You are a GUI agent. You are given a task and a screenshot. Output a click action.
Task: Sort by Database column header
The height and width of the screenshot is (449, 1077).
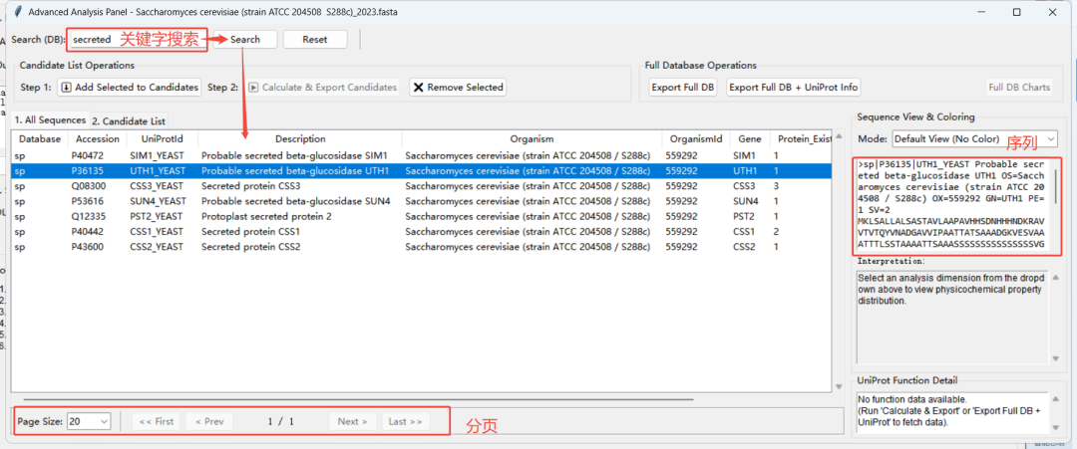40,138
